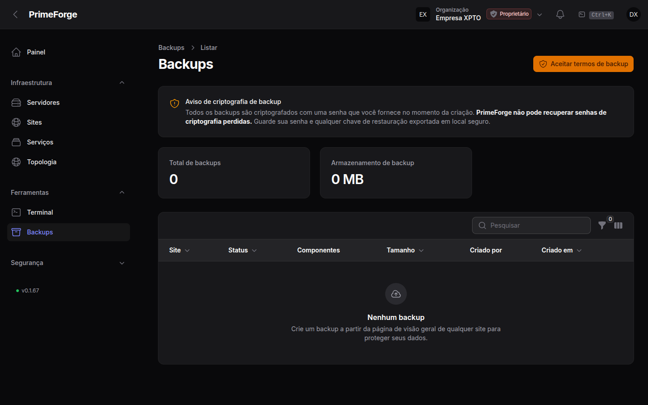Open the DX user avatar menu
Viewport: 648px width, 405px height.
coord(634,14)
